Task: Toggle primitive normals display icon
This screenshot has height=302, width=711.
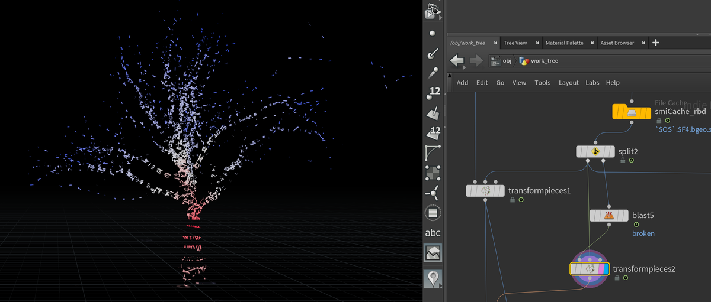Action: pos(433,112)
